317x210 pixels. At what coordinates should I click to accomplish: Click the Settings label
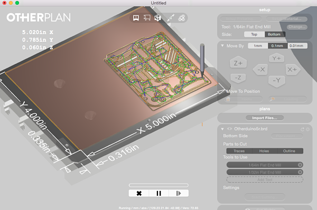click(231, 188)
